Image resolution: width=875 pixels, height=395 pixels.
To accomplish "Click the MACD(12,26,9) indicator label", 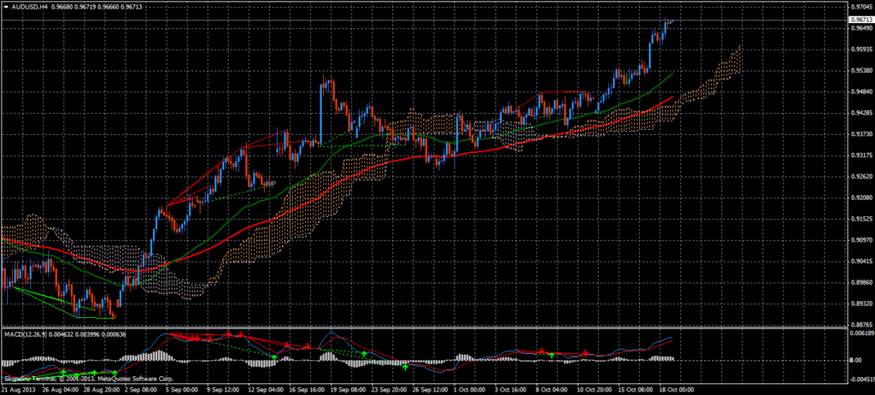I will tap(26, 332).
